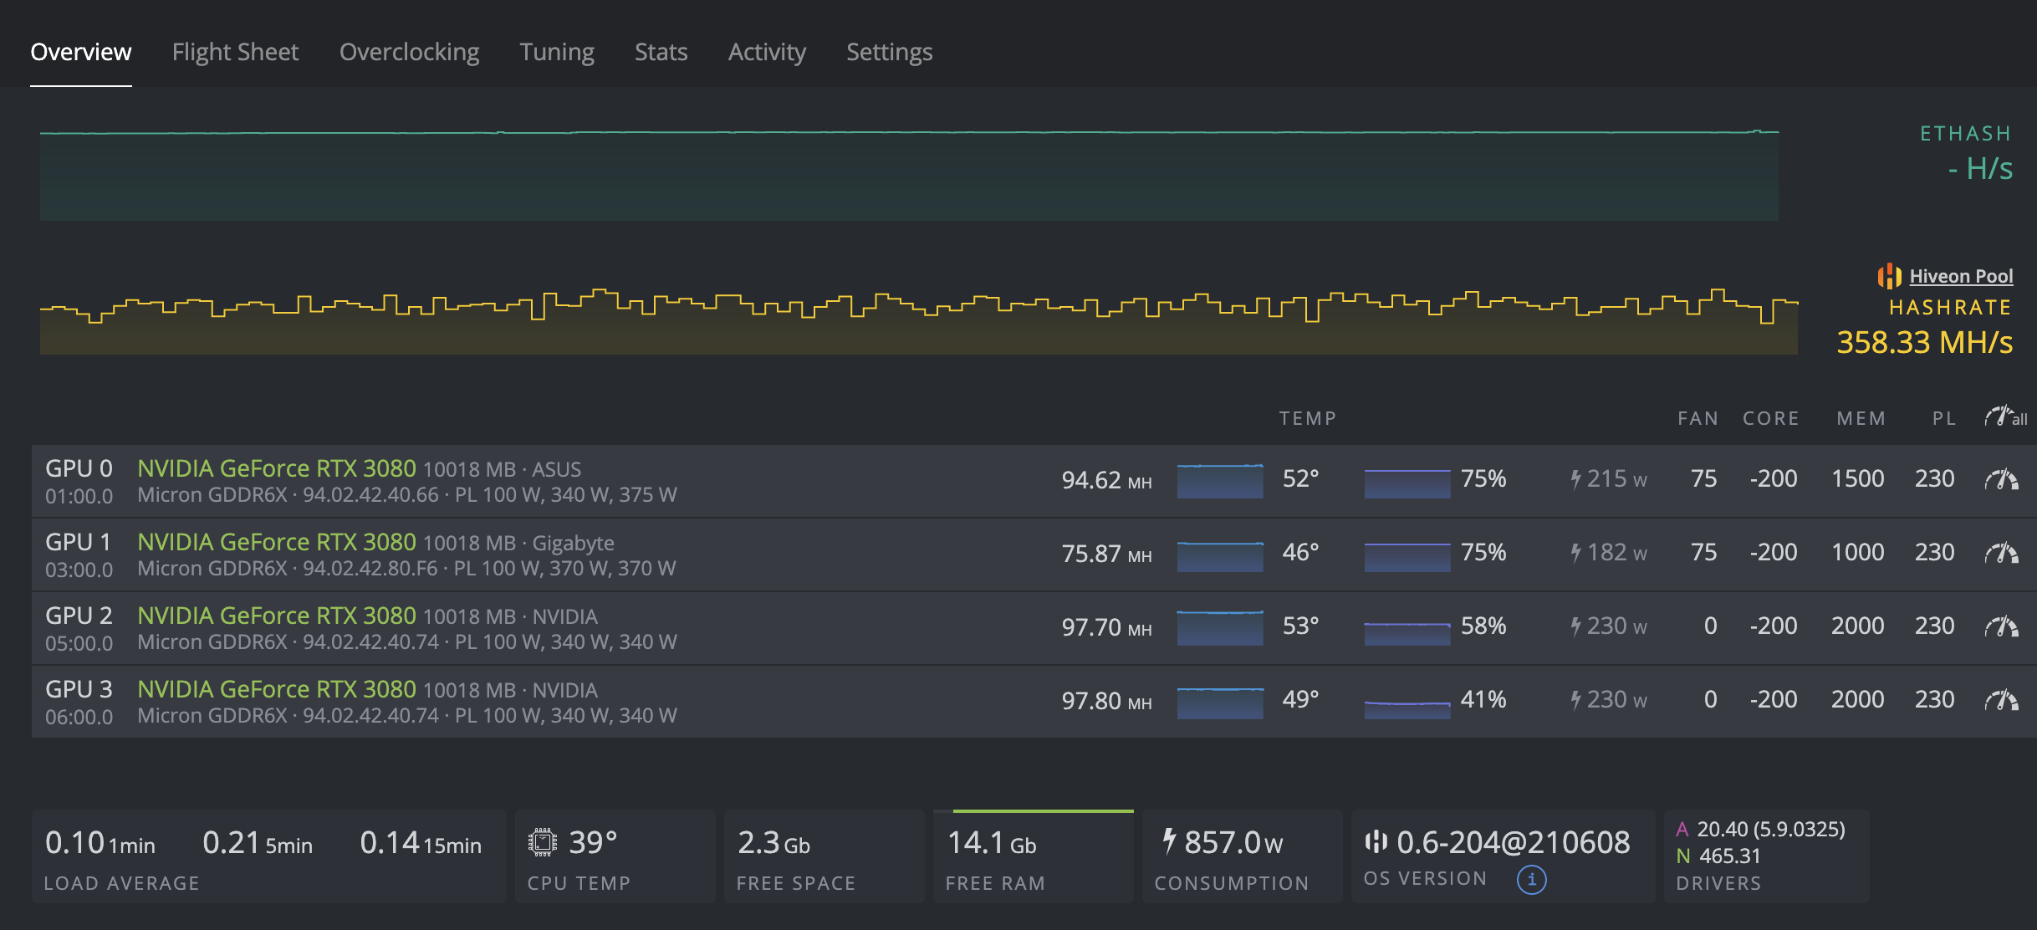Image resolution: width=2037 pixels, height=930 pixels.
Task: Click the OS version info icon
Action: pos(1531,879)
